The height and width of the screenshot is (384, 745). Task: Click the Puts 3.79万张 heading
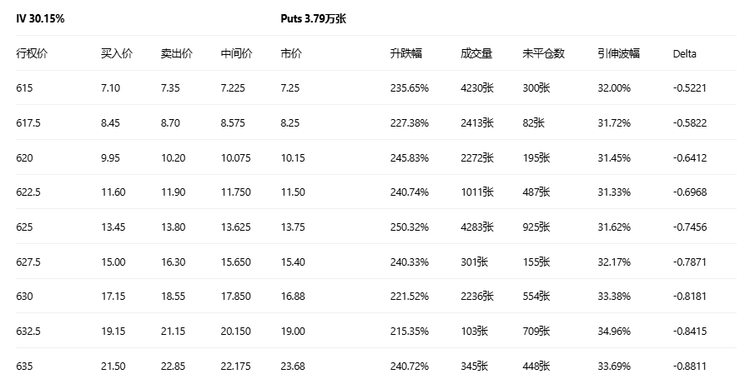click(313, 18)
